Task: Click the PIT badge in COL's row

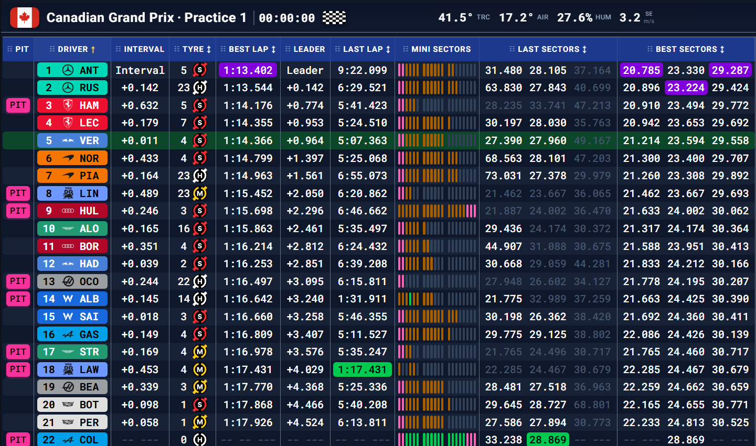Action: (18, 439)
